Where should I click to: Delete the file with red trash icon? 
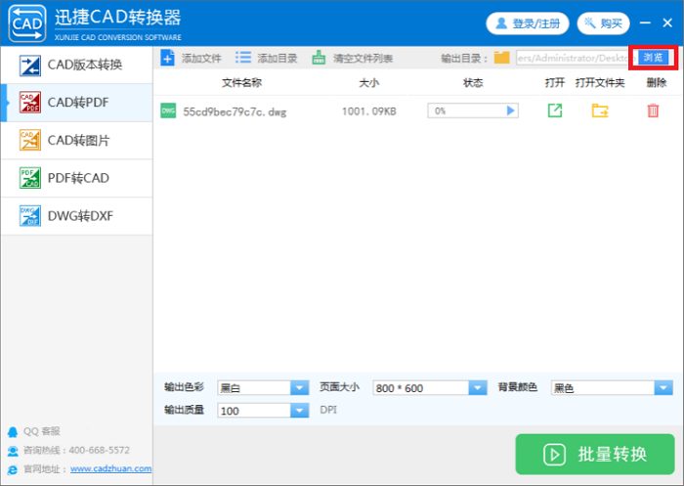click(x=653, y=110)
